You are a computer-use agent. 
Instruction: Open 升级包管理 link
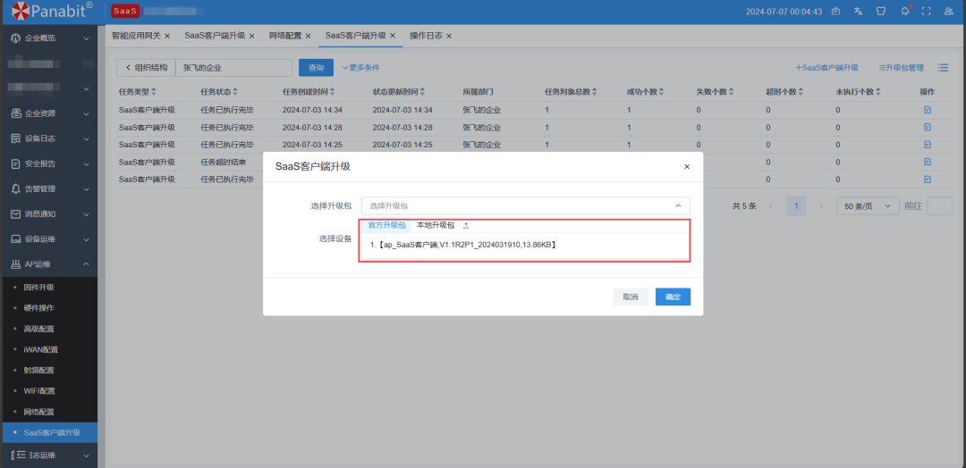pyautogui.click(x=902, y=68)
